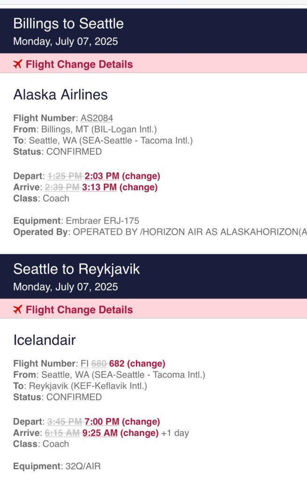The width and height of the screenshot is (307, 481).
Task: Click the new 3:13 PM arrival time
Action: pyautogui.click(x=99, y=187)
